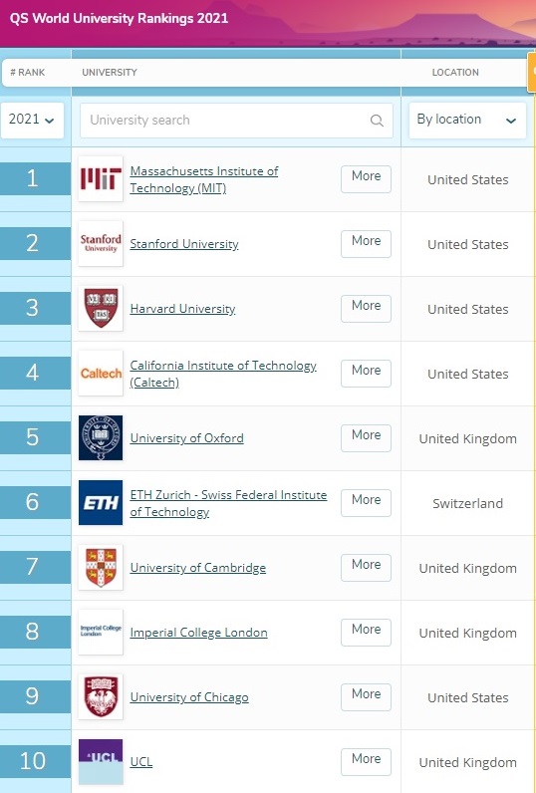Click the Stanford University logo
The width and height of the screenshot is (536, 793).
tap(101, 244)
